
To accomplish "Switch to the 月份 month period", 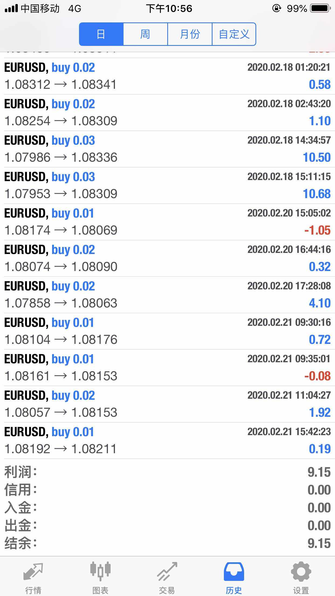I will point(190,34).
